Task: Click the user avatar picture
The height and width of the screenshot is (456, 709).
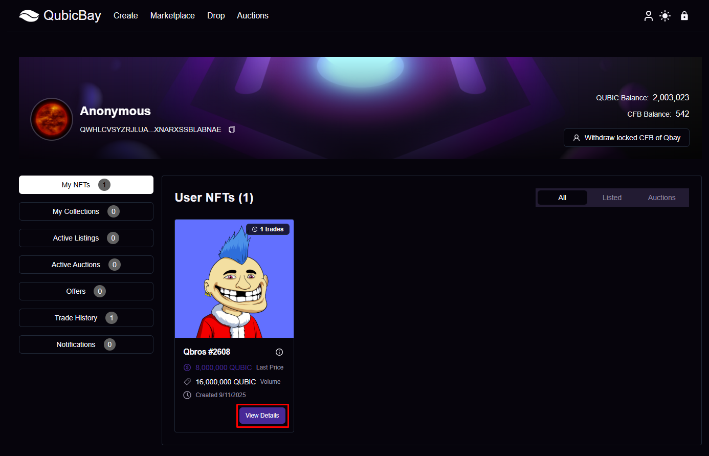Action: click(52, 119)
